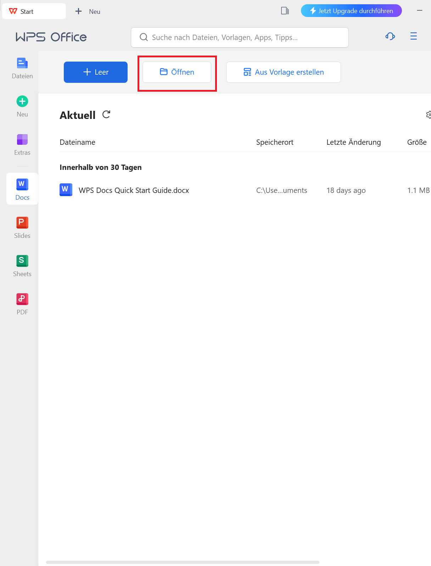Click the Größe column header

click(x=417, y=142)
